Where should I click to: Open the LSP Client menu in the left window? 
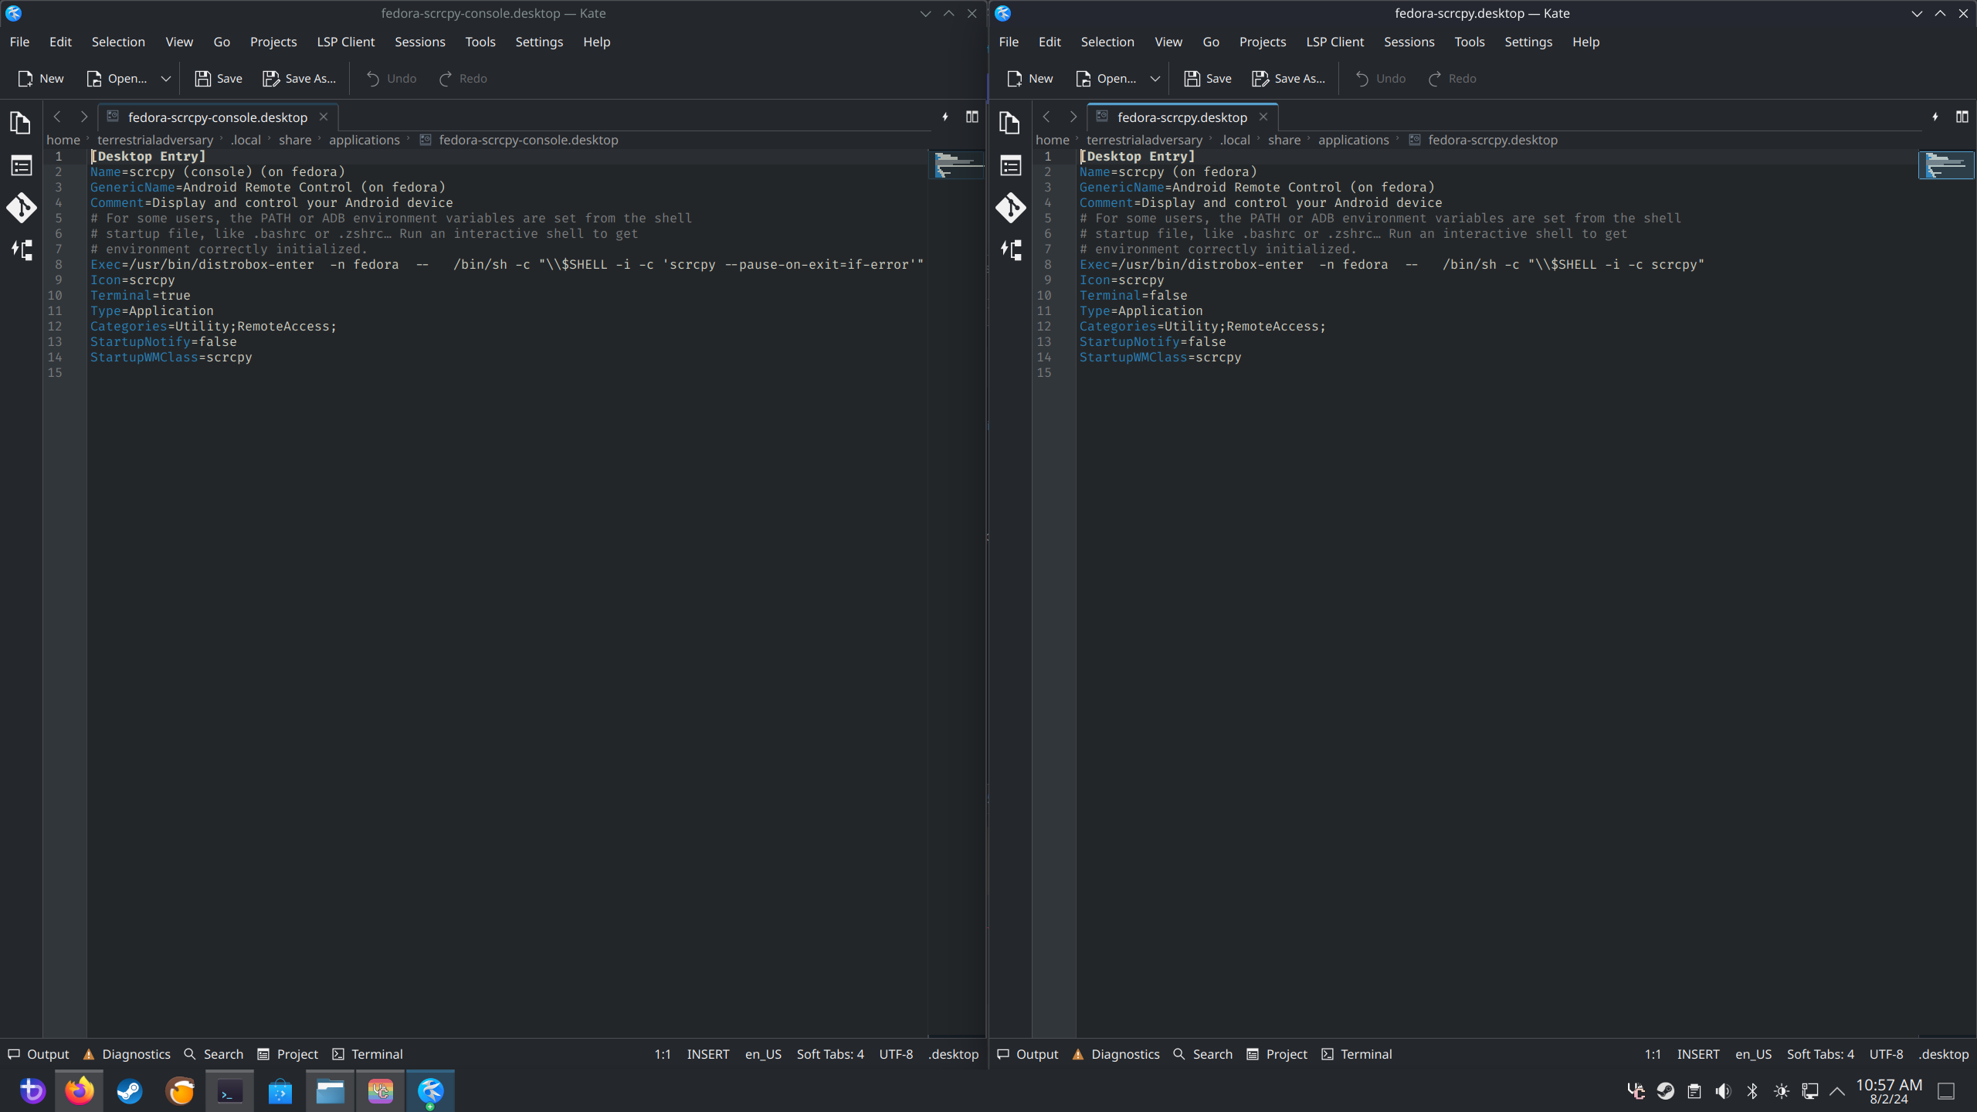[345, 42]
